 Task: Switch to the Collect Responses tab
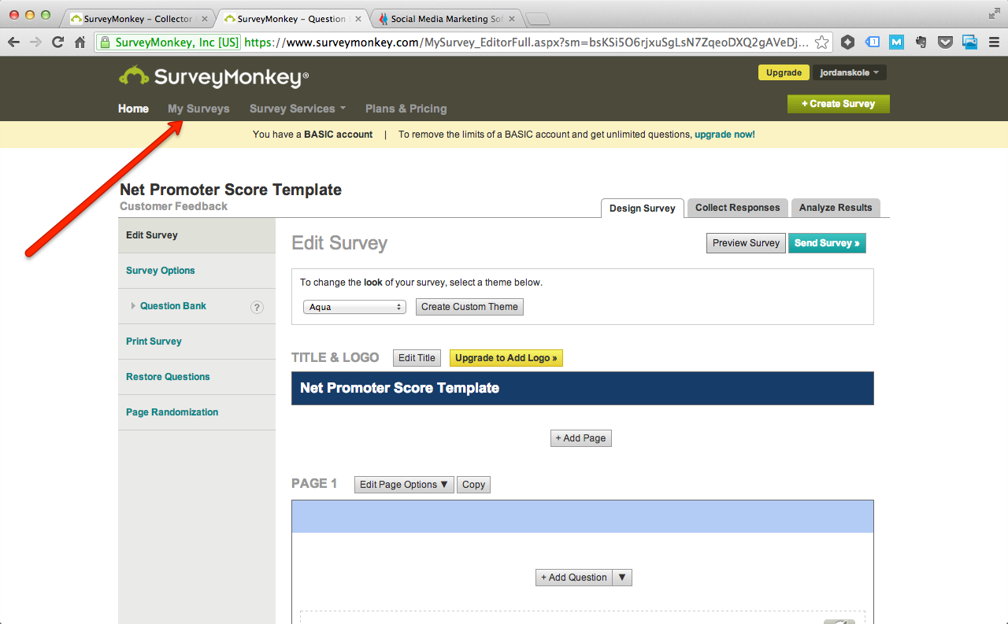pyautogui.click(x=737, y=208)
